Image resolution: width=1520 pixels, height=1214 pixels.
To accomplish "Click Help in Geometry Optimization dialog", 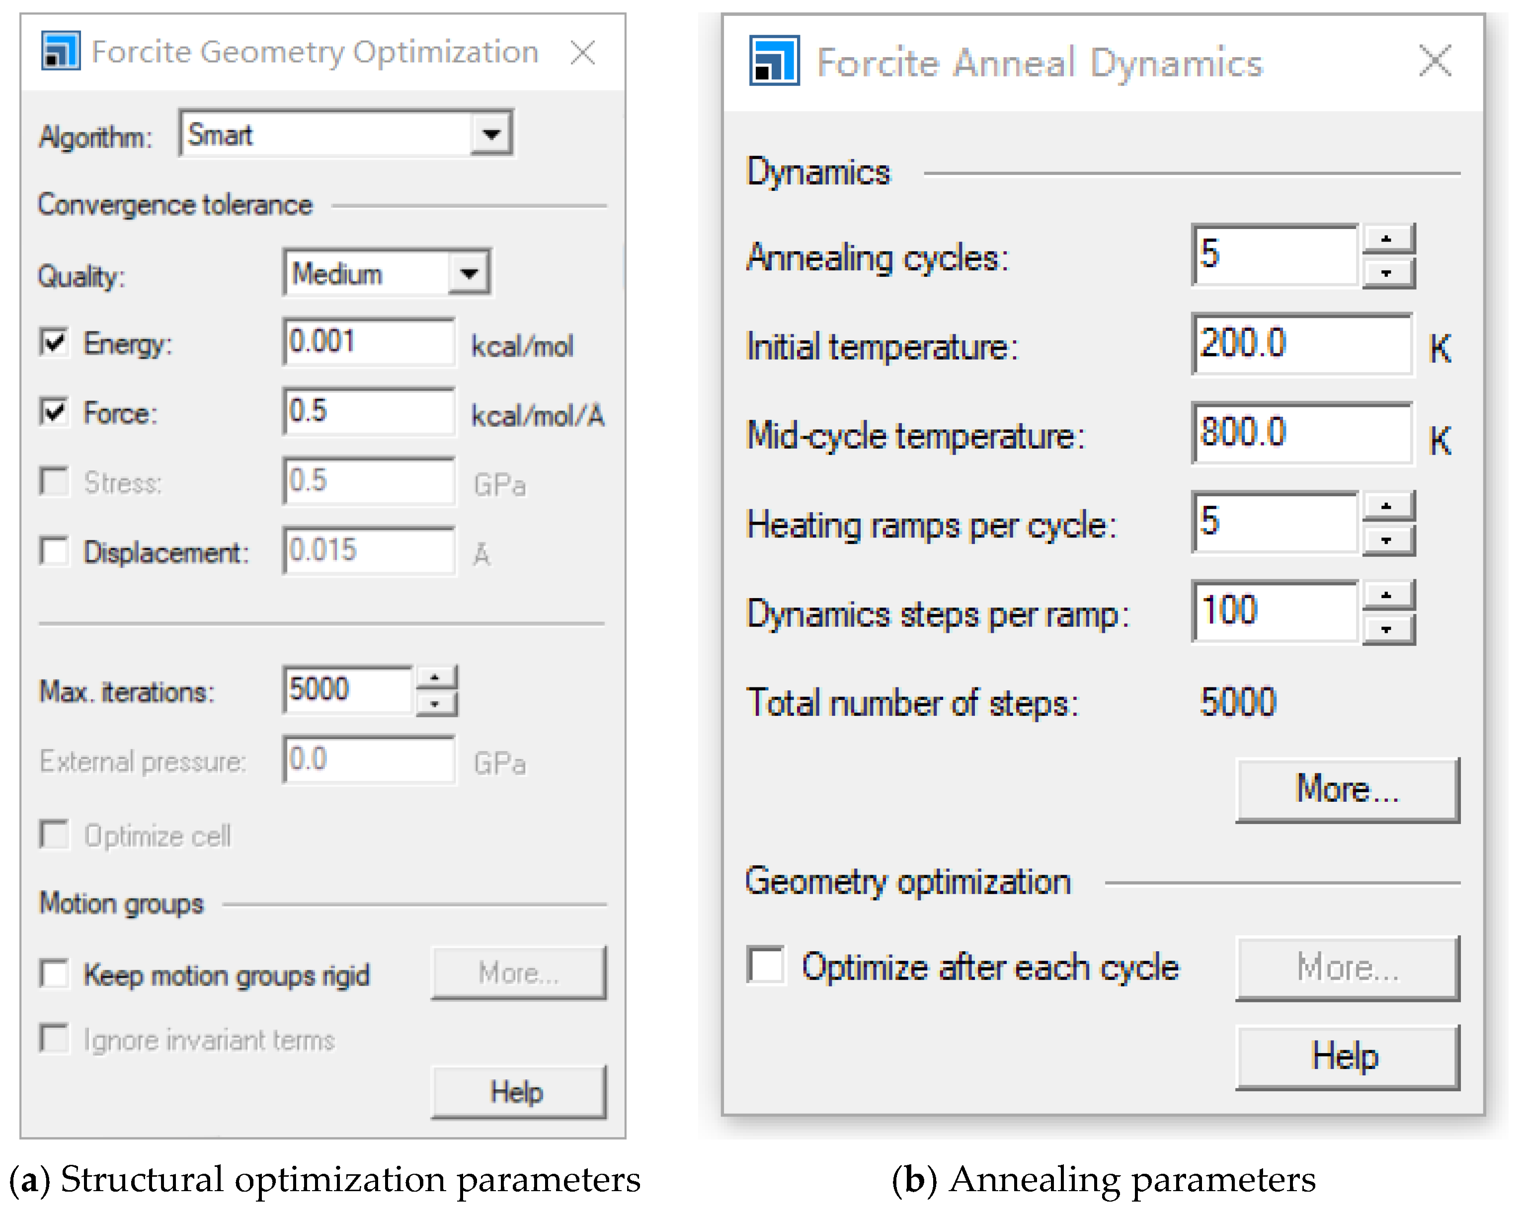I will 518,1091.
